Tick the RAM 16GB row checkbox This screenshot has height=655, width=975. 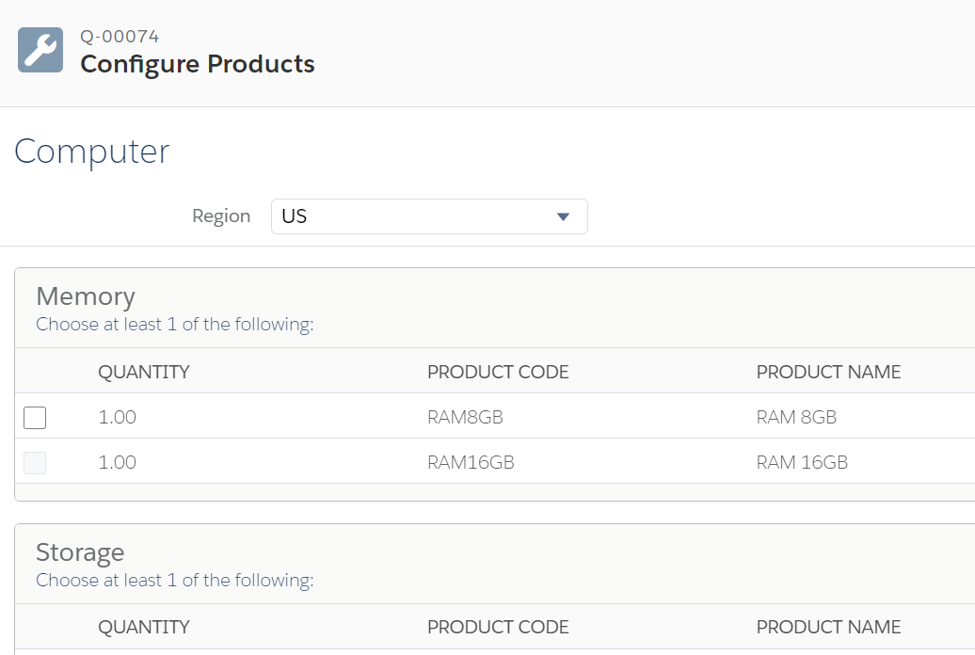click(35, 462)
